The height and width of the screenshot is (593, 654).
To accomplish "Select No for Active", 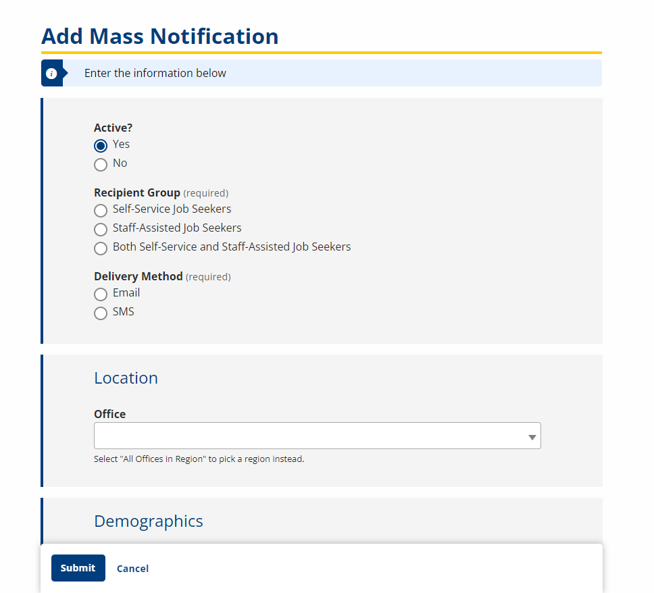I will pyautogui.click(x=101, y=164).
